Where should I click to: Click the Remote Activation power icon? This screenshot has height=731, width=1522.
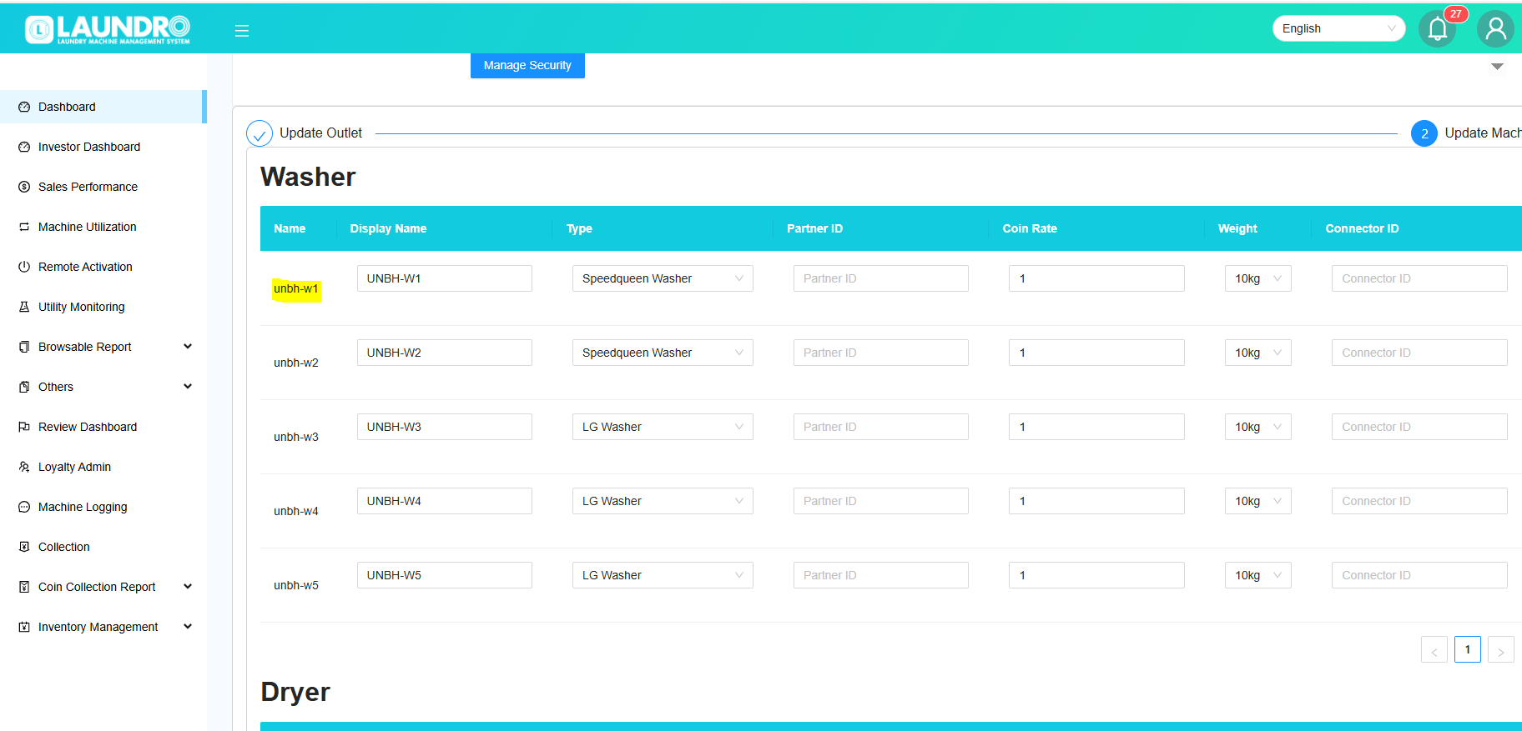[x=24, y=267]
